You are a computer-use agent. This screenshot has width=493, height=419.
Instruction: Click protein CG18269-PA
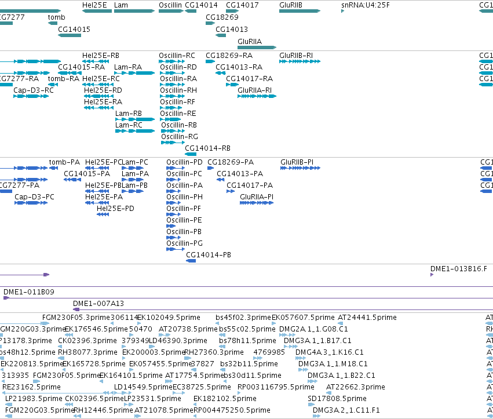coord(211,168)
